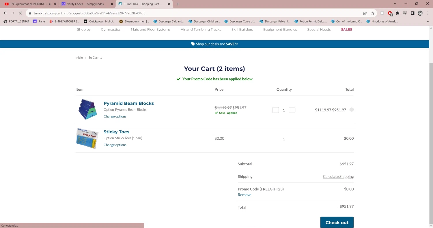Screen dimensions: 433x228
Task: Open the Skill Builders menu
Action: (x=242, y=29)
